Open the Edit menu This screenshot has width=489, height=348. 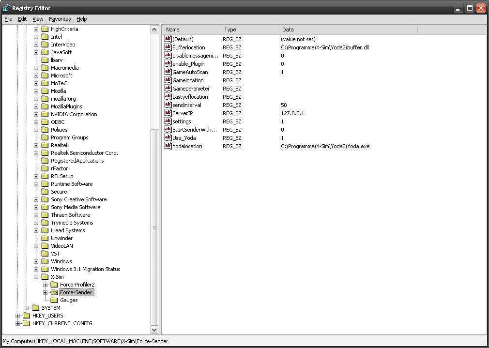(x=22, y=19)
